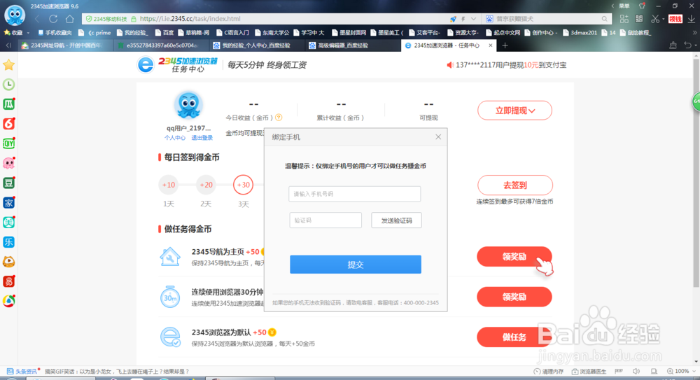Switch to the 2345网址导航 tab
Image resolution: width=700 pixels, height=380 pixels.
(x=64, y=45)
